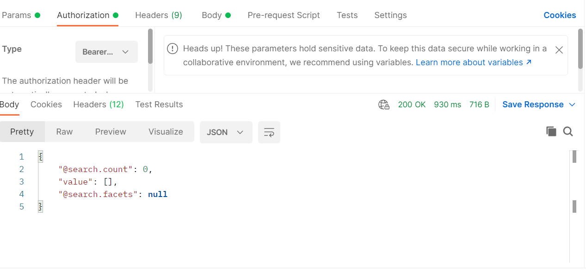Open the Headers (9) request tab
The height and width of the screenshot is (271, 586).
(x=159, y=15)
